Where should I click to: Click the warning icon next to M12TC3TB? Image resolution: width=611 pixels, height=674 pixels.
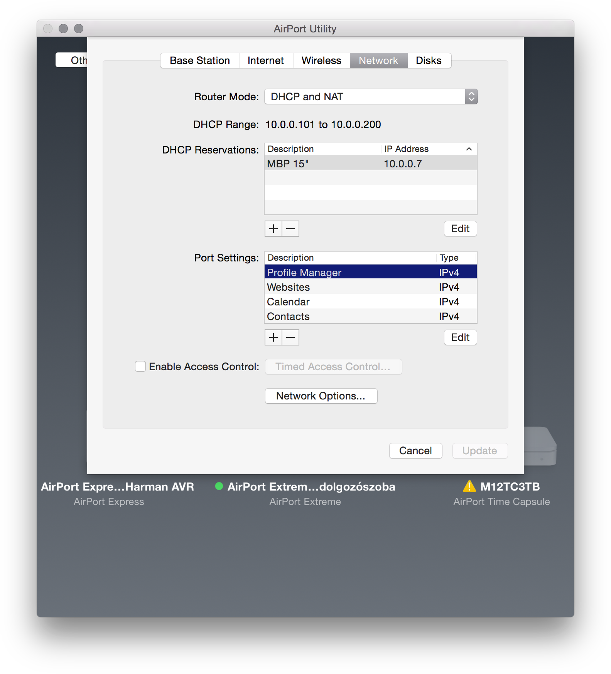point(469,486)
